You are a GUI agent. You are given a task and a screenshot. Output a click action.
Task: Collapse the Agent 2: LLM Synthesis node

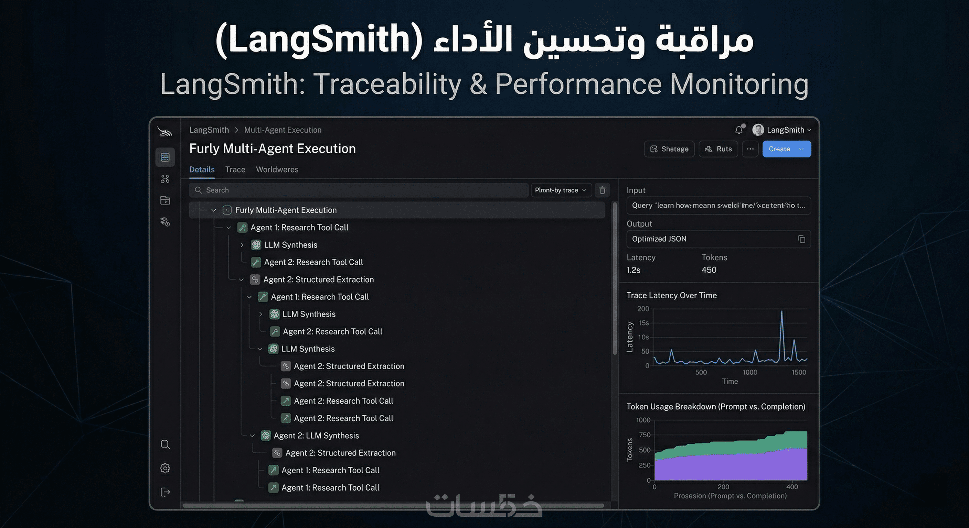pyautogui.click(x=252, y=436)
